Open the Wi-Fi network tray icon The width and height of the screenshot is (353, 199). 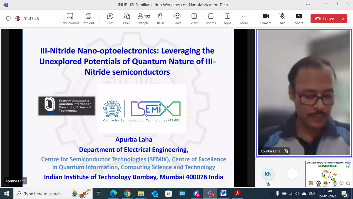click(291, 193)
